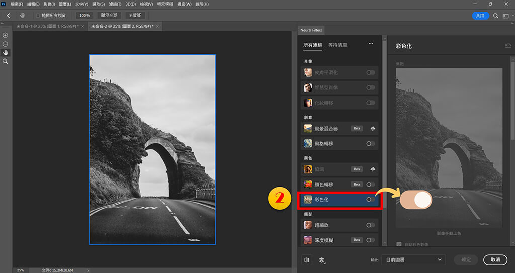515x273 pixels.
Task: Open the 檢視(V) menu
Action: tap(146, 4)
